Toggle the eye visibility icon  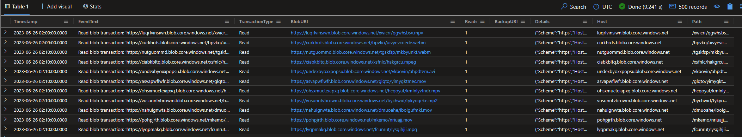pos(717,6)
